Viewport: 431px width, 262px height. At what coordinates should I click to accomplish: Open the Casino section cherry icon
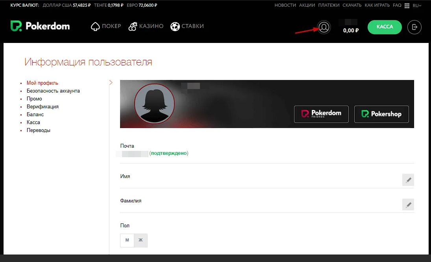pyautogui.click(x=133, y=26)
